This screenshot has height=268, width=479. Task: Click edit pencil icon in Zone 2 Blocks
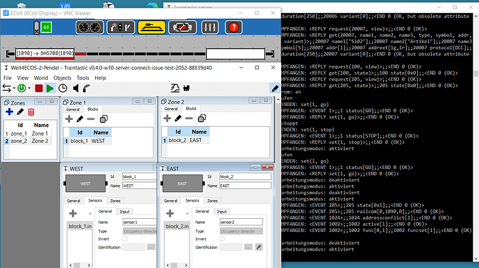tap(178, 118)
